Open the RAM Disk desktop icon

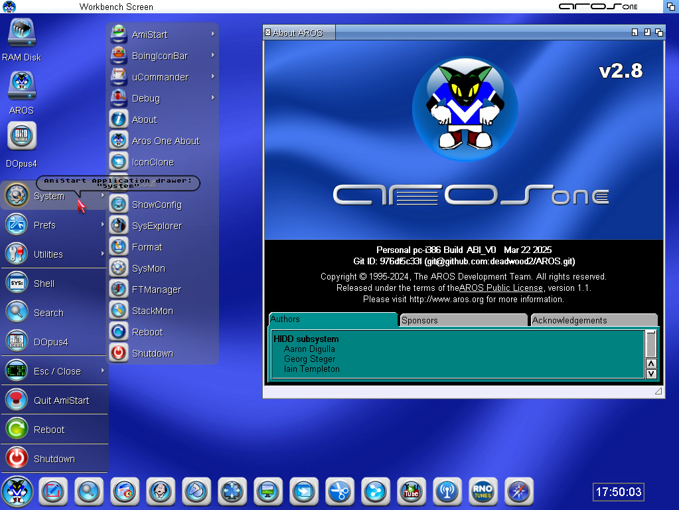pyautogui.click(x=21, y=33)
